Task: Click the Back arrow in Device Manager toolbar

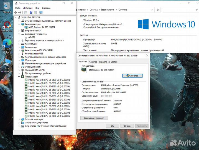Action: click(x=16, y=12)
